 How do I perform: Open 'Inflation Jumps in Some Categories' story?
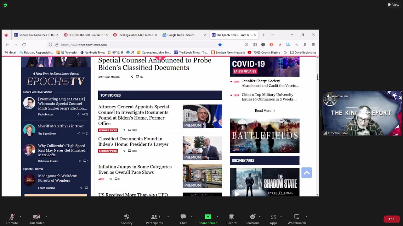coord(135,169)
